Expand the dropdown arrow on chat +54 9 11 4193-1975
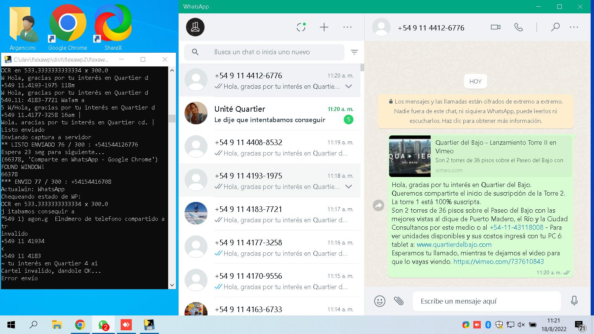 (349, 187)
